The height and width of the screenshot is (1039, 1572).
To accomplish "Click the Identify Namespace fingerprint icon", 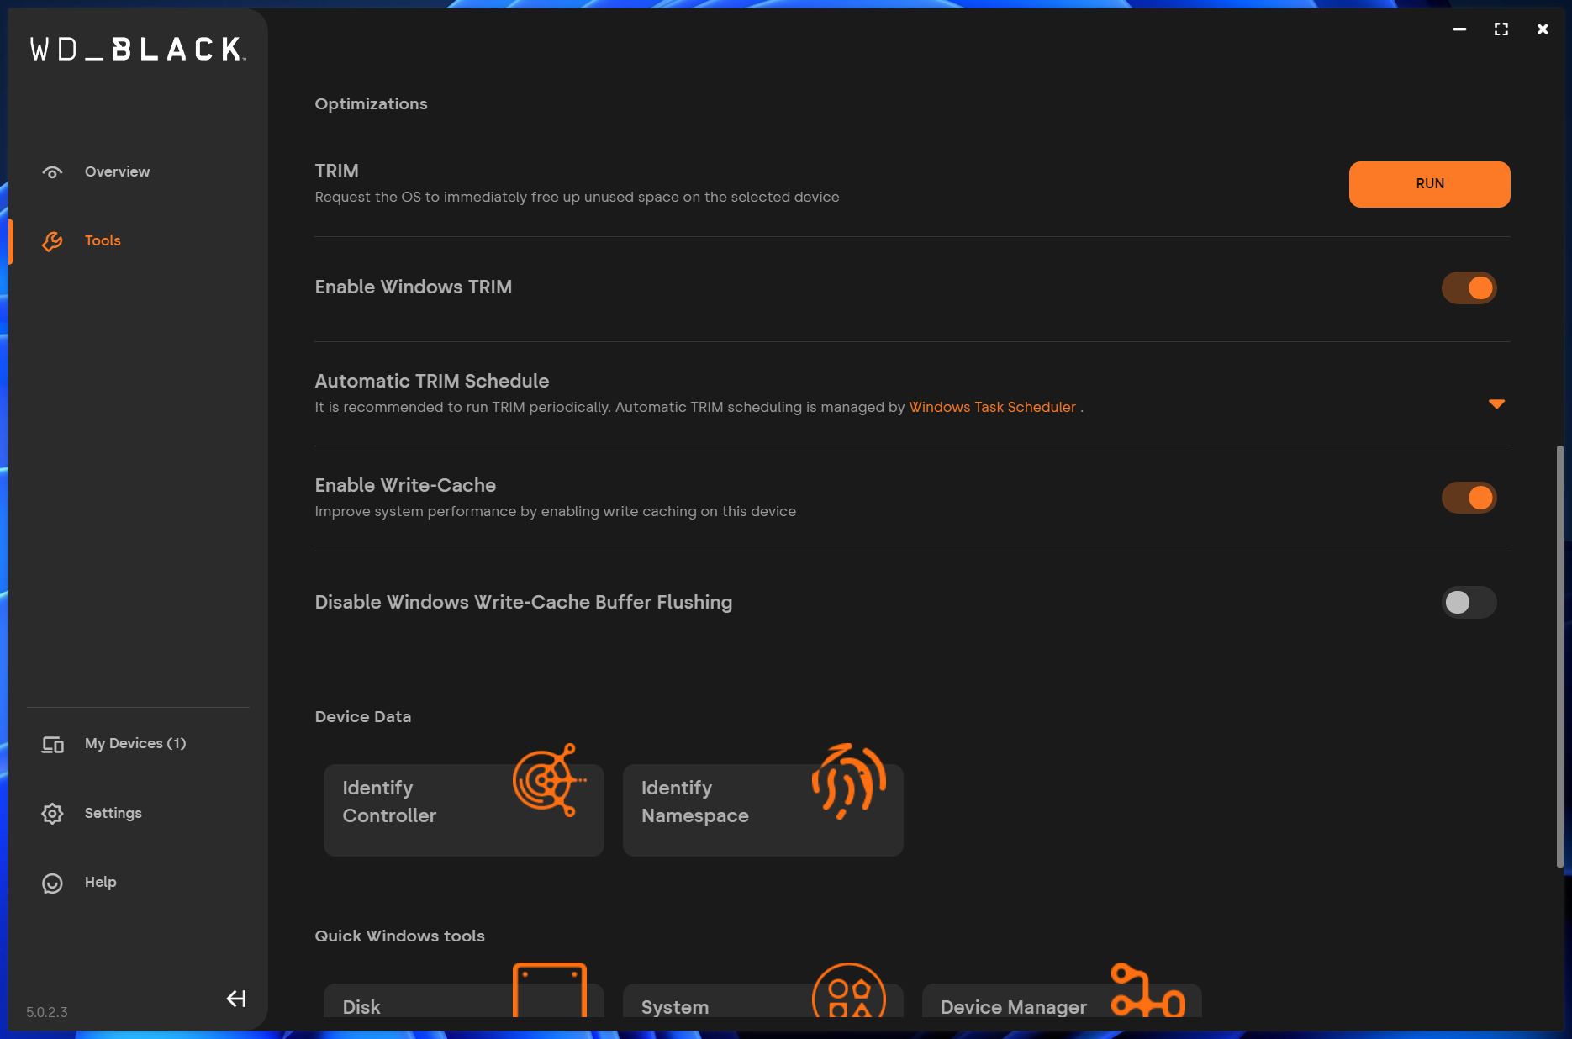I will 849,780.
